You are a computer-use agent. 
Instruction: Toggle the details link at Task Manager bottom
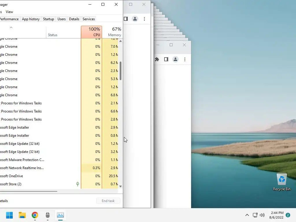pos(4,201)
